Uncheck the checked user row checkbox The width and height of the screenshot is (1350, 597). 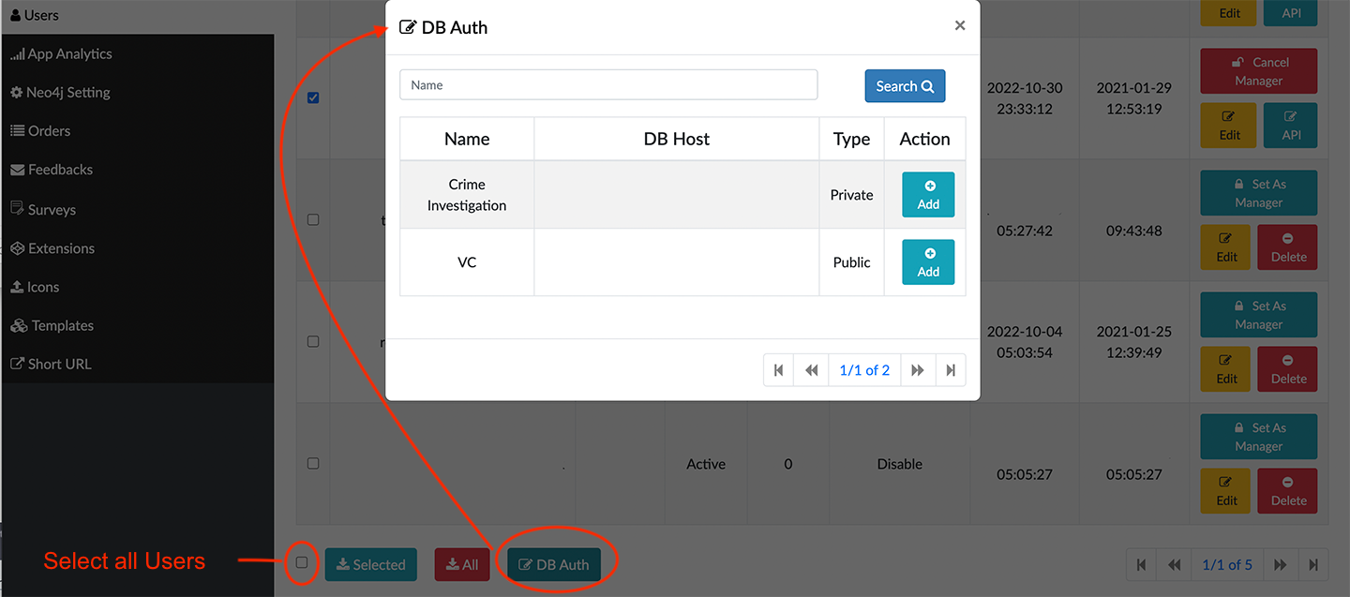pos(313,97)
